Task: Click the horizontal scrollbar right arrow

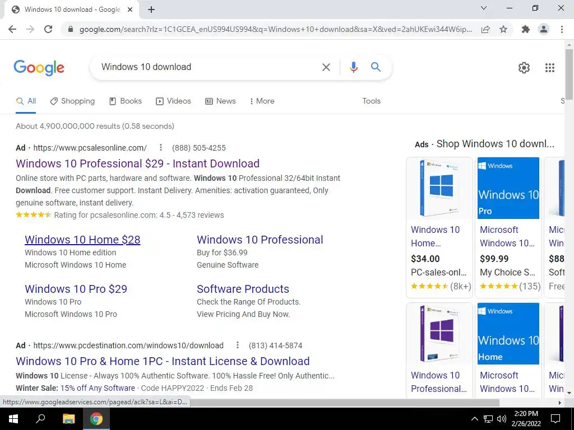Action: (560, 403)
